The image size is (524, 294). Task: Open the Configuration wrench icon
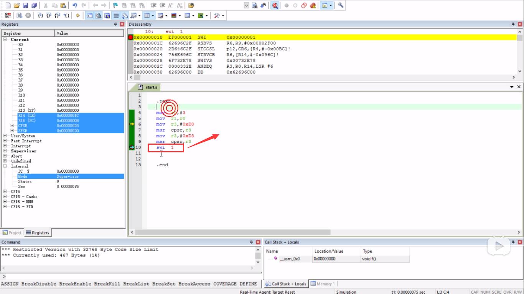click(341, 5)
